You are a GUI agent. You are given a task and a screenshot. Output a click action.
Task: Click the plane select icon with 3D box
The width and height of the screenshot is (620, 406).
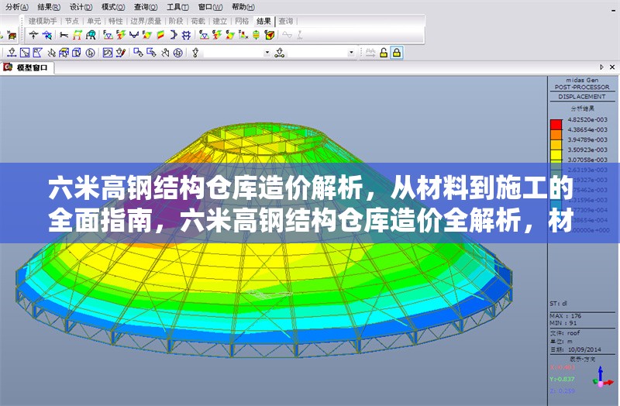click(x=64, y=53)
